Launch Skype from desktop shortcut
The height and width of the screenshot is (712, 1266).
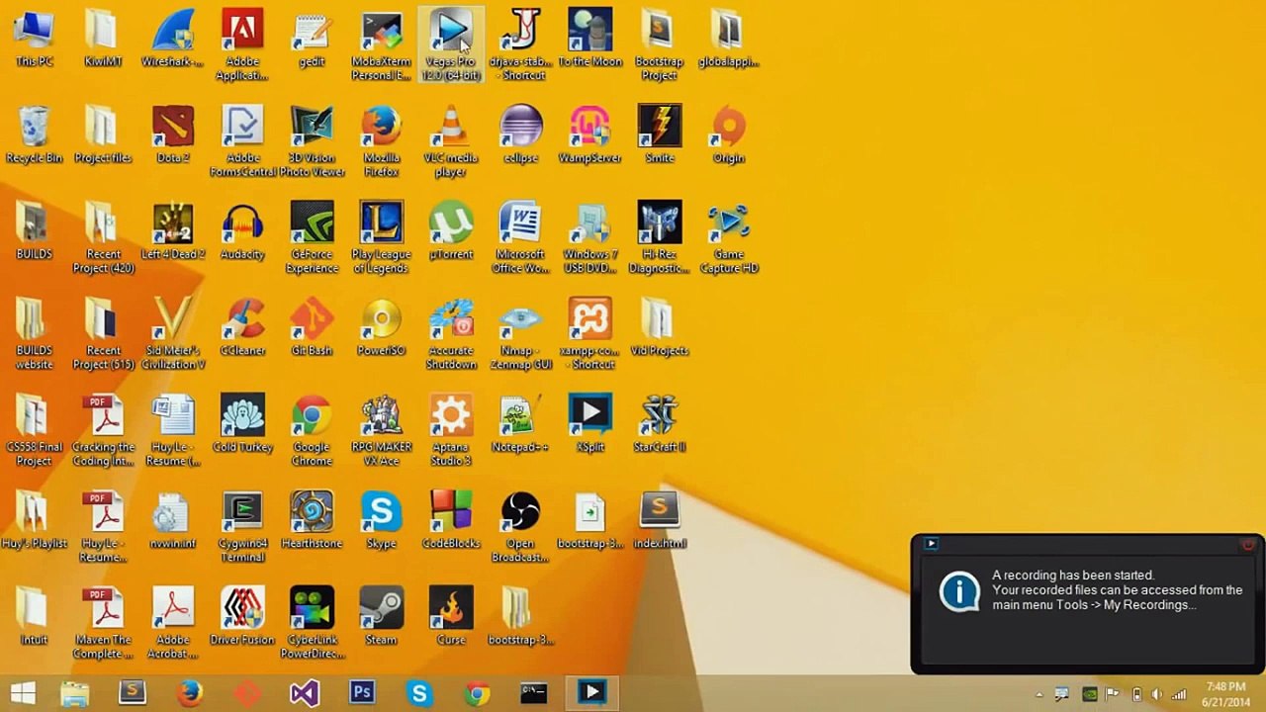coord(381,519)
